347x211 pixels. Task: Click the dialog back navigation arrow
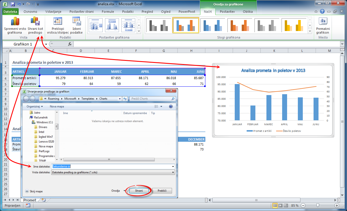click(26, 99)
